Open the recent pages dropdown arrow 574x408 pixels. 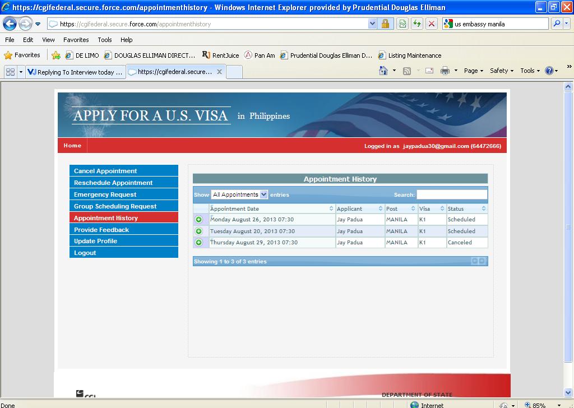click(38, 24)
